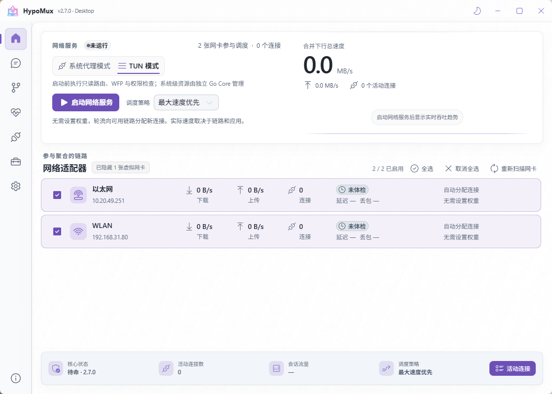Viewport: 552px width, 394px height.
Task: Open the plug connections sidebar icon
Action: pyautogui.click(x=16, y=137)
